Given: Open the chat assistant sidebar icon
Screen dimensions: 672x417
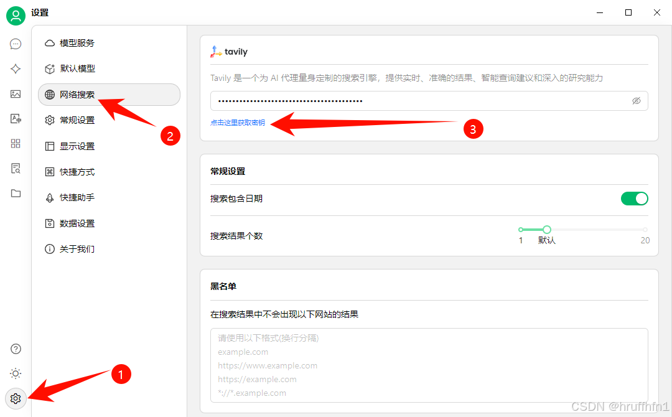Looking at the screenshot, I should pos(16,44).
